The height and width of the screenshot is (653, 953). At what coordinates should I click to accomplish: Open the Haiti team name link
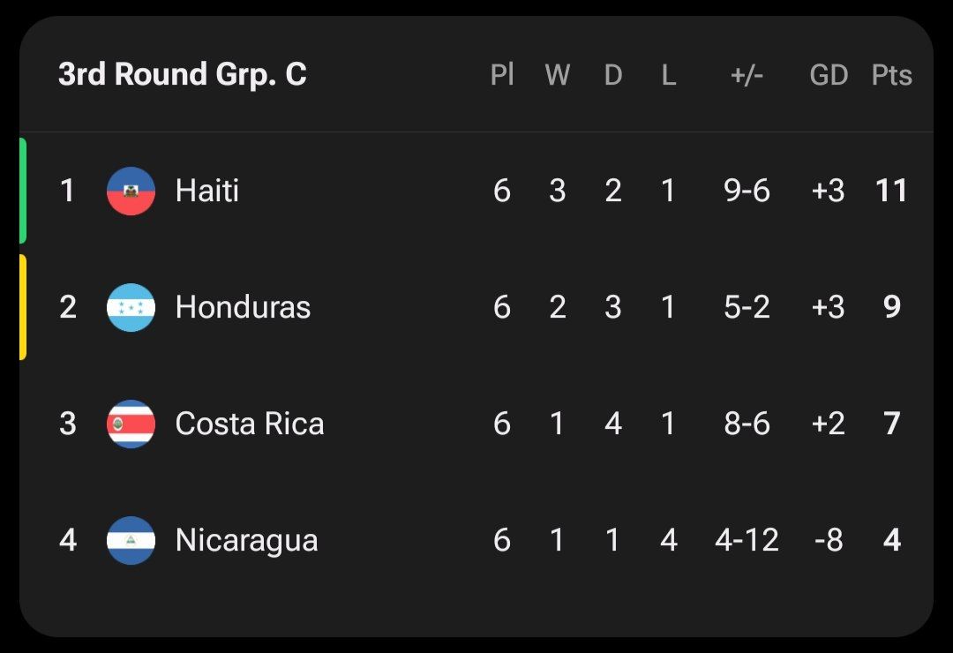click(206, 191)
